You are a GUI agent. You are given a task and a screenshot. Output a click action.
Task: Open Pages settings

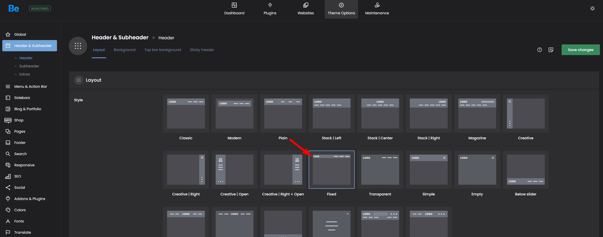click(30, 131)
